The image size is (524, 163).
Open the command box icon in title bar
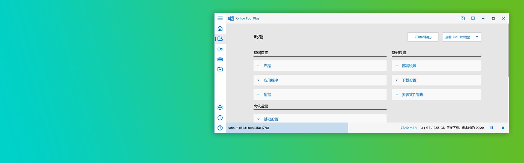[x=463, y=18]
